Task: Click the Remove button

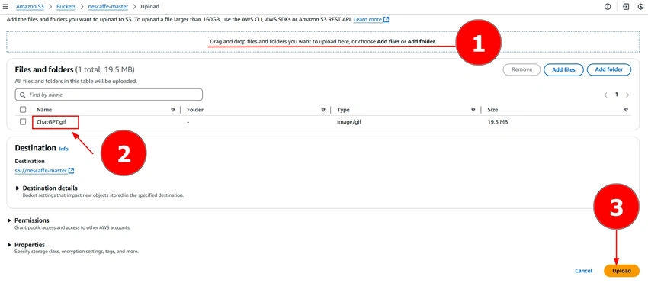Action: [521, 70]
